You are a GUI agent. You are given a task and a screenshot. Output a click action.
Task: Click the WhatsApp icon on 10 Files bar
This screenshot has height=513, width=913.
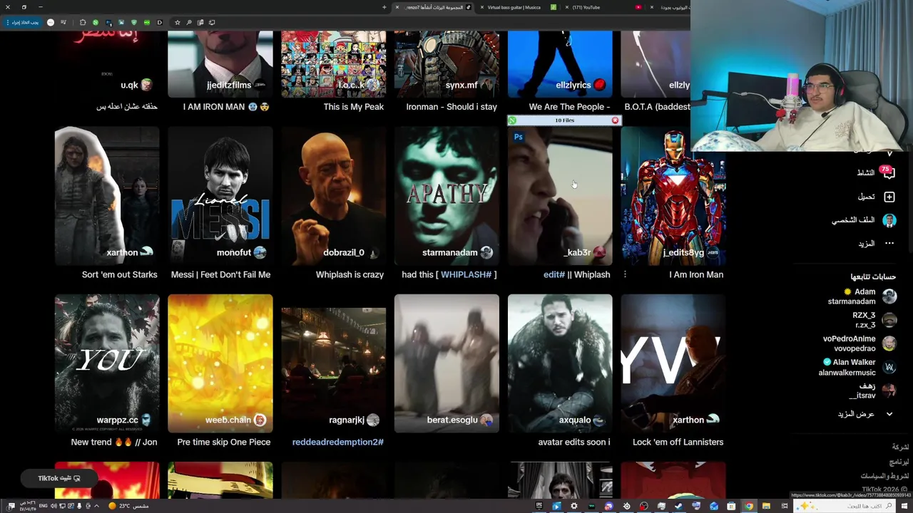coord(512,120)
